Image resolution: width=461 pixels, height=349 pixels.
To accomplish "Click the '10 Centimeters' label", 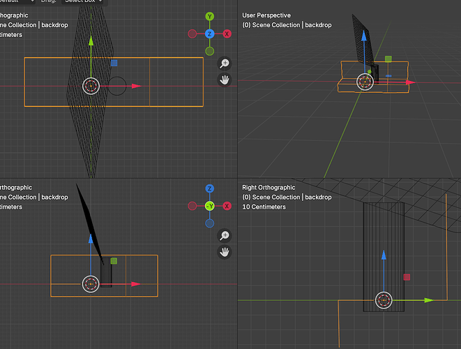I will (x=264, y=207).
